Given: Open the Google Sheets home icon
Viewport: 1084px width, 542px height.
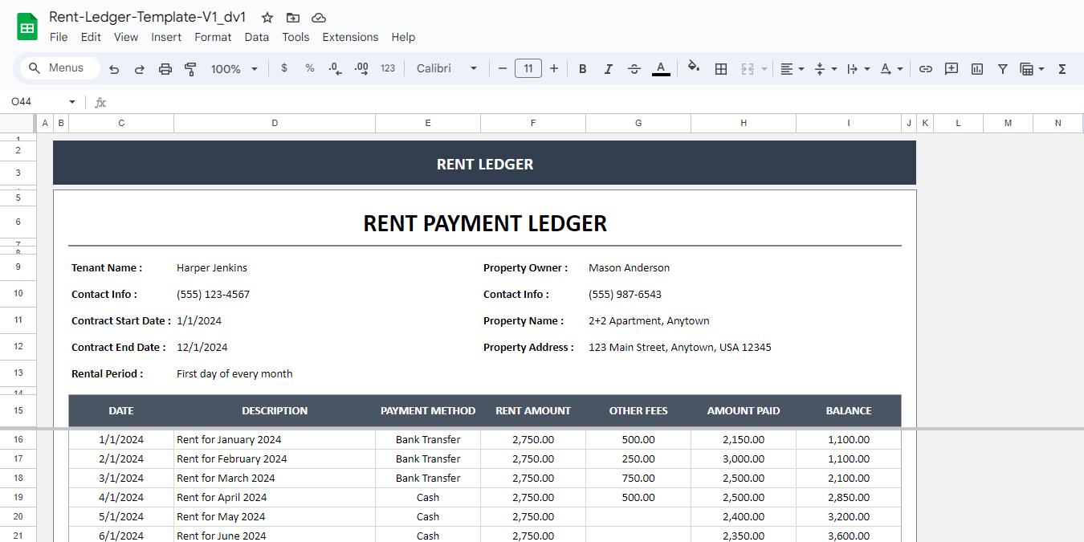Looking at the screenshot, I should pyautogui.click(x=27, y=26).
